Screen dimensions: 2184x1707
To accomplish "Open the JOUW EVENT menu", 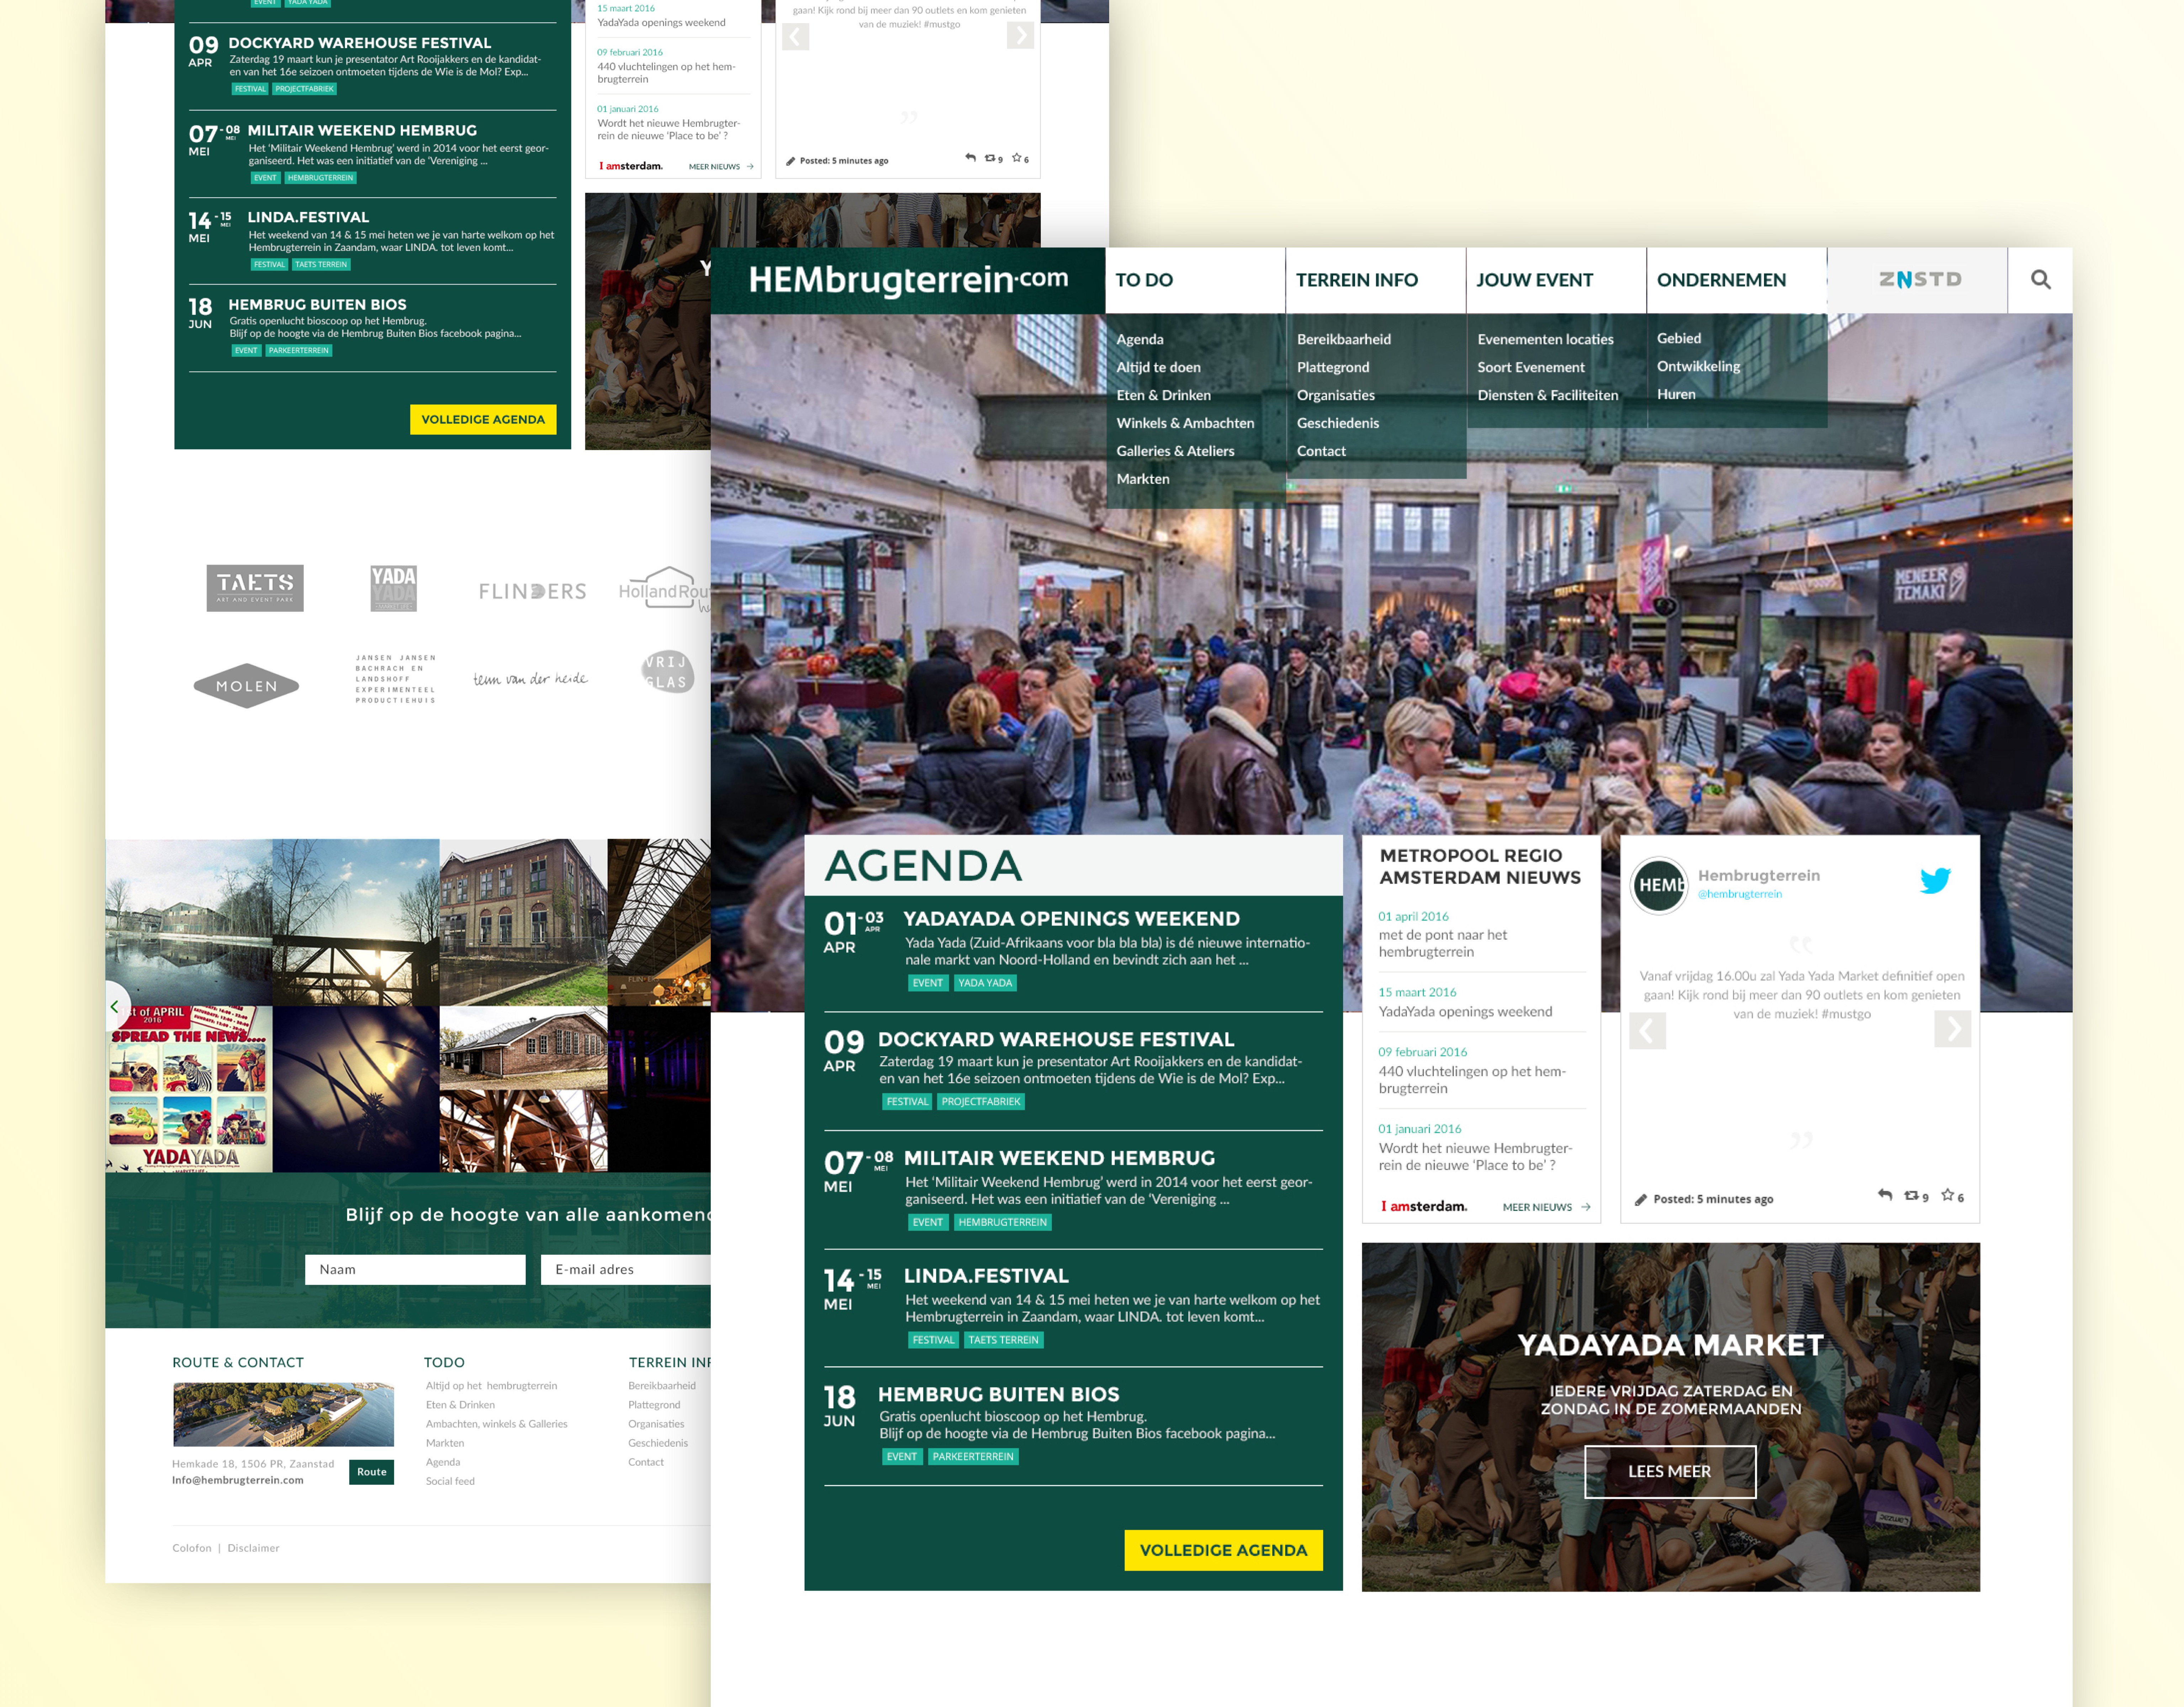I will click(1556, 280).
